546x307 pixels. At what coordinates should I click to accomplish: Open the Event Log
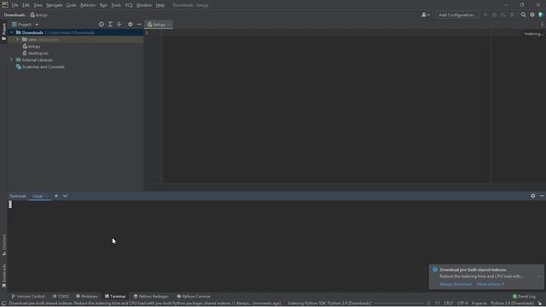click(x=524, y=297)
